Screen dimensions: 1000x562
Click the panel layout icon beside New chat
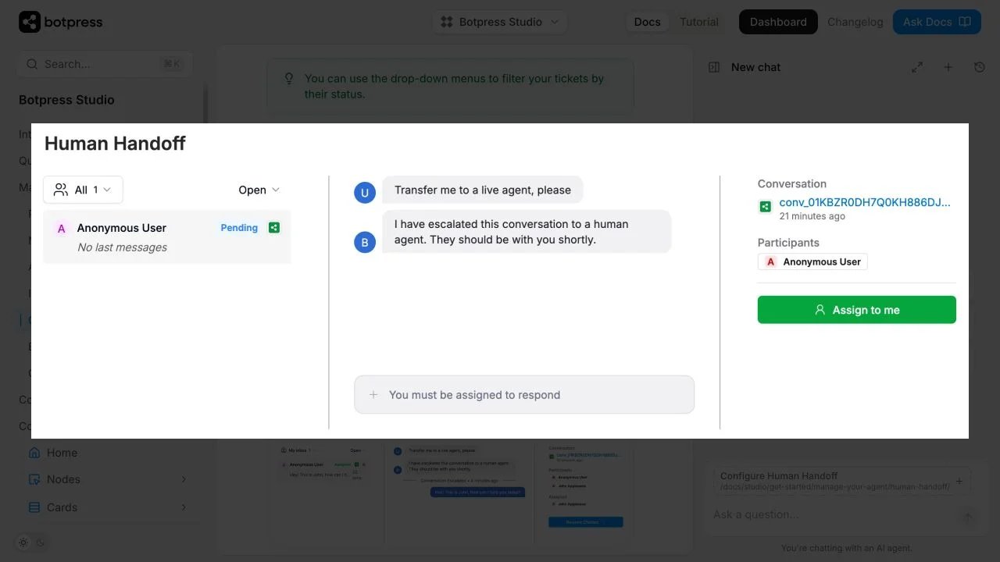click(x=713, y=67)
